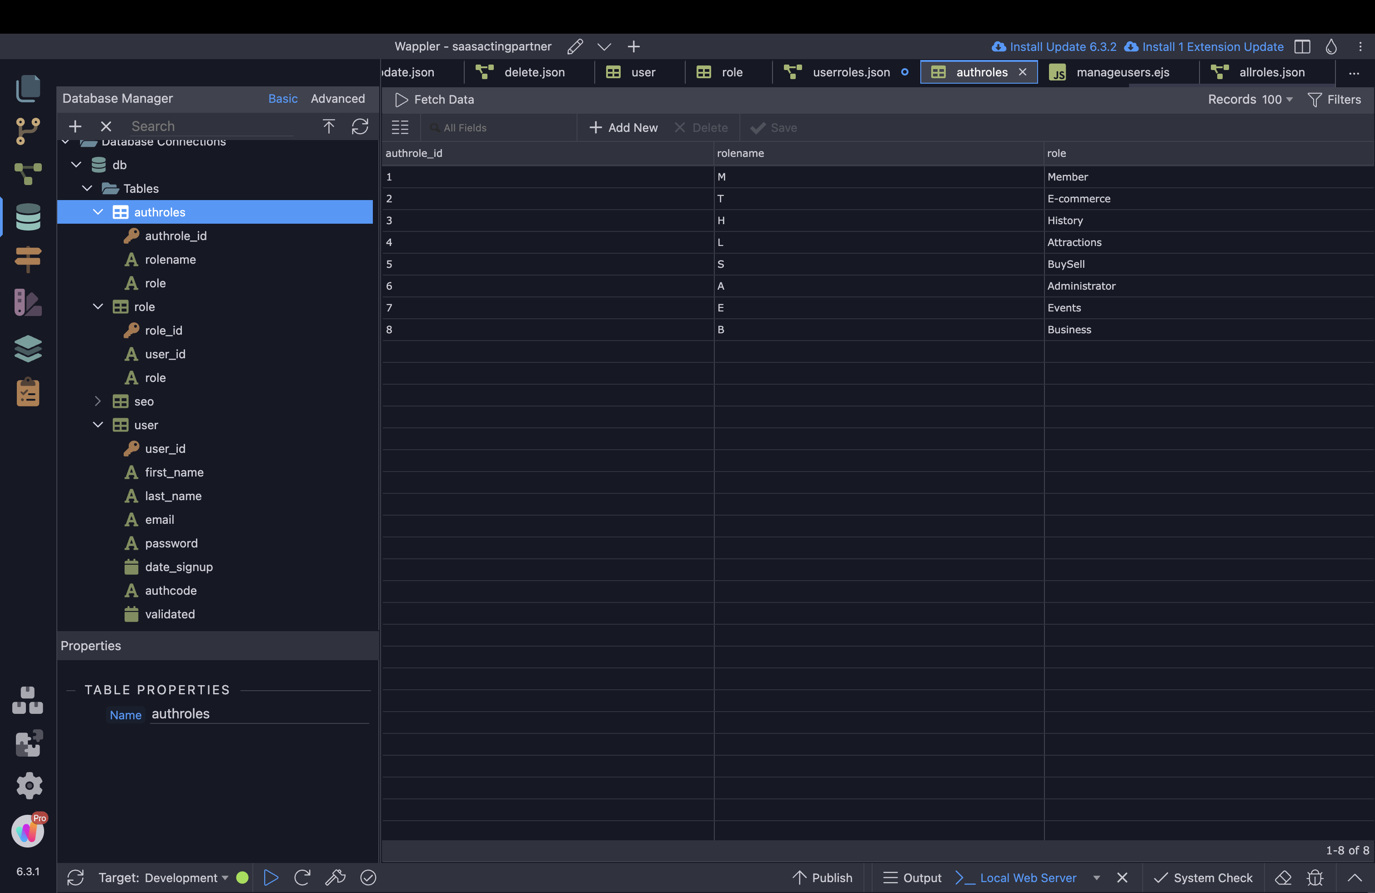Close the authroles tab
Screen dimensions: 1375x893
tap(1023, 72)
